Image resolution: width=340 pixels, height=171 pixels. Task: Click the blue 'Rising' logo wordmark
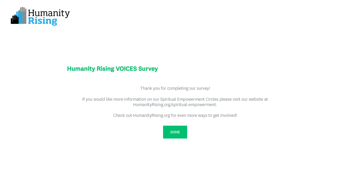click(x=42, y=21)
